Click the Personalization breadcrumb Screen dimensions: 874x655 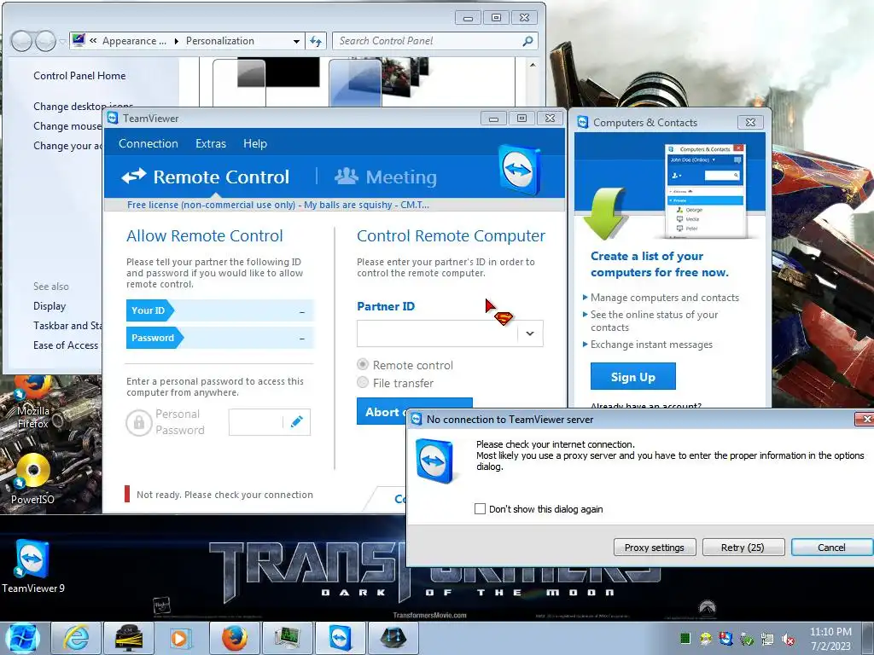coord(220,41)
